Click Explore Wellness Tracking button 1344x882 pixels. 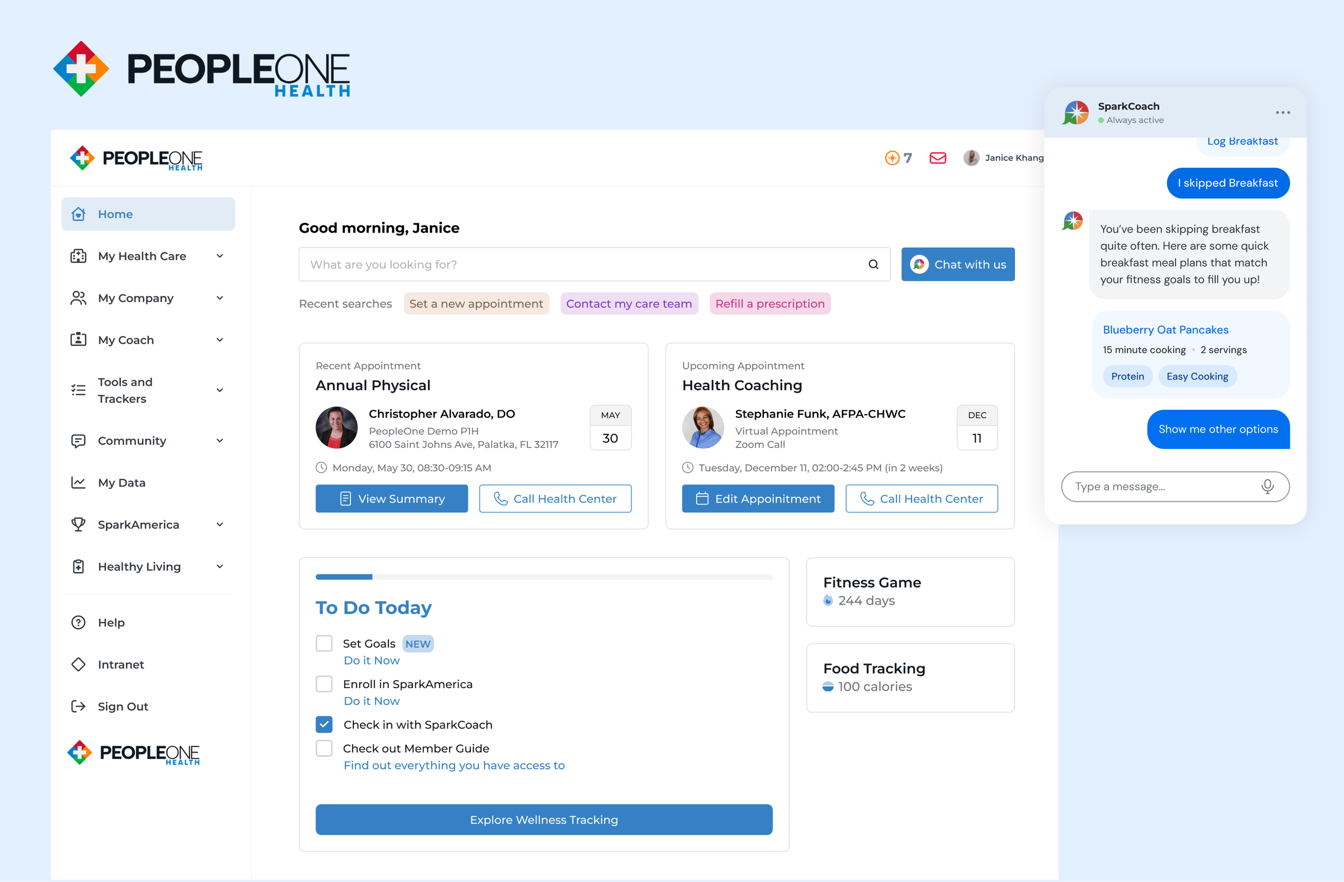544,819
